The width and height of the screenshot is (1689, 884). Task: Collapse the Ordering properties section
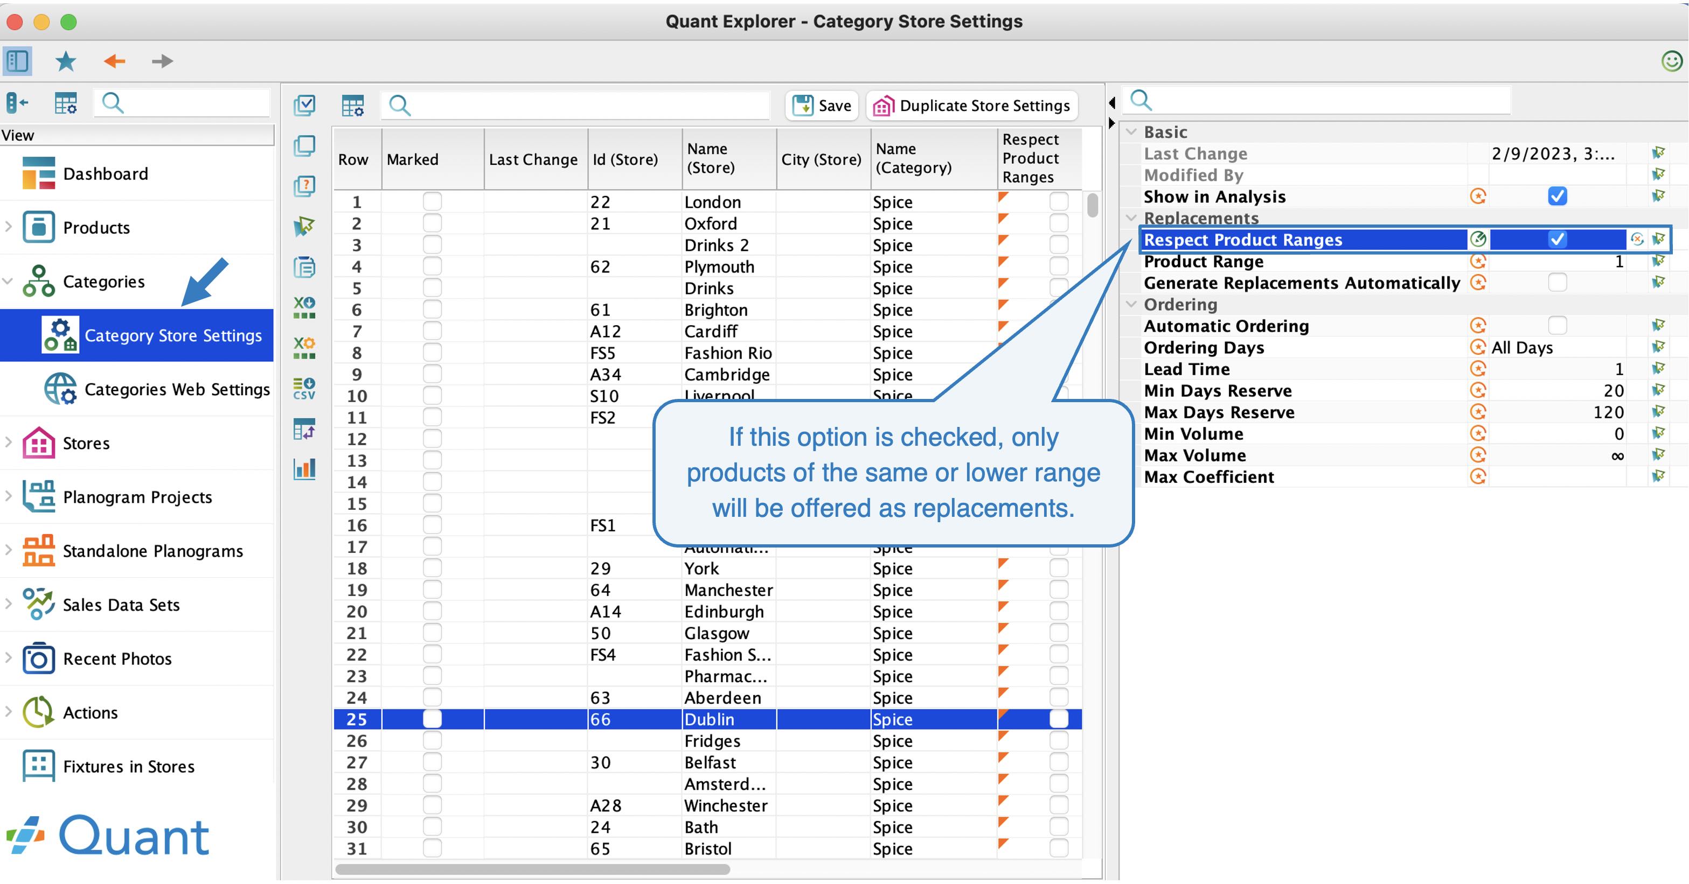point(1131,304)
